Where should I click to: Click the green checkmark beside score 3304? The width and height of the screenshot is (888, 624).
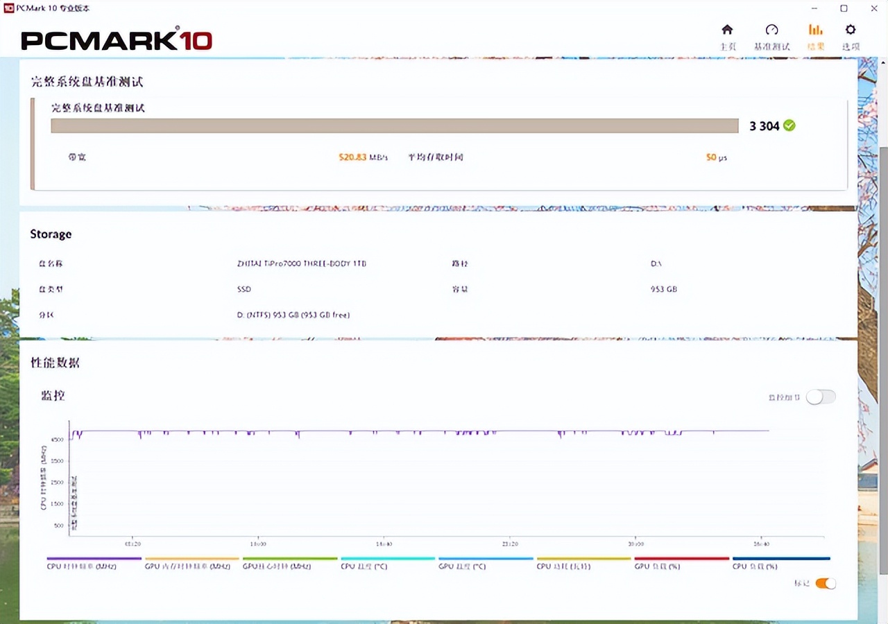click(x=789, y=125)
